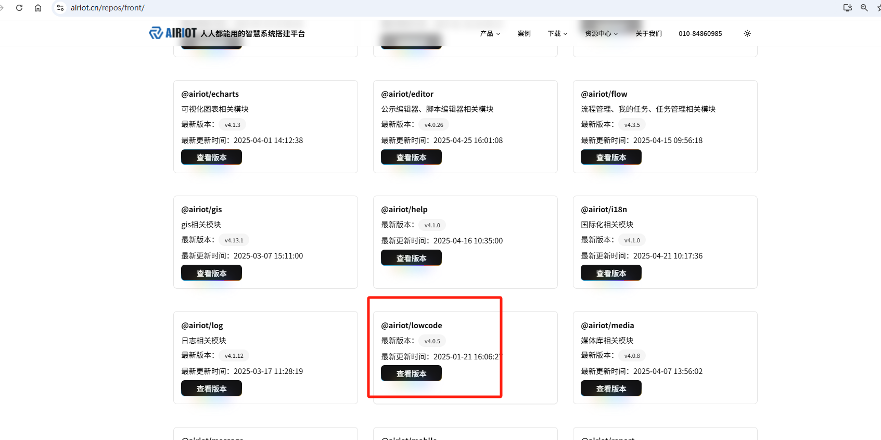Screen dimensions: 881x440
Task: Expand the 资源中心 dropdown menu
Action: pos(601,33)
